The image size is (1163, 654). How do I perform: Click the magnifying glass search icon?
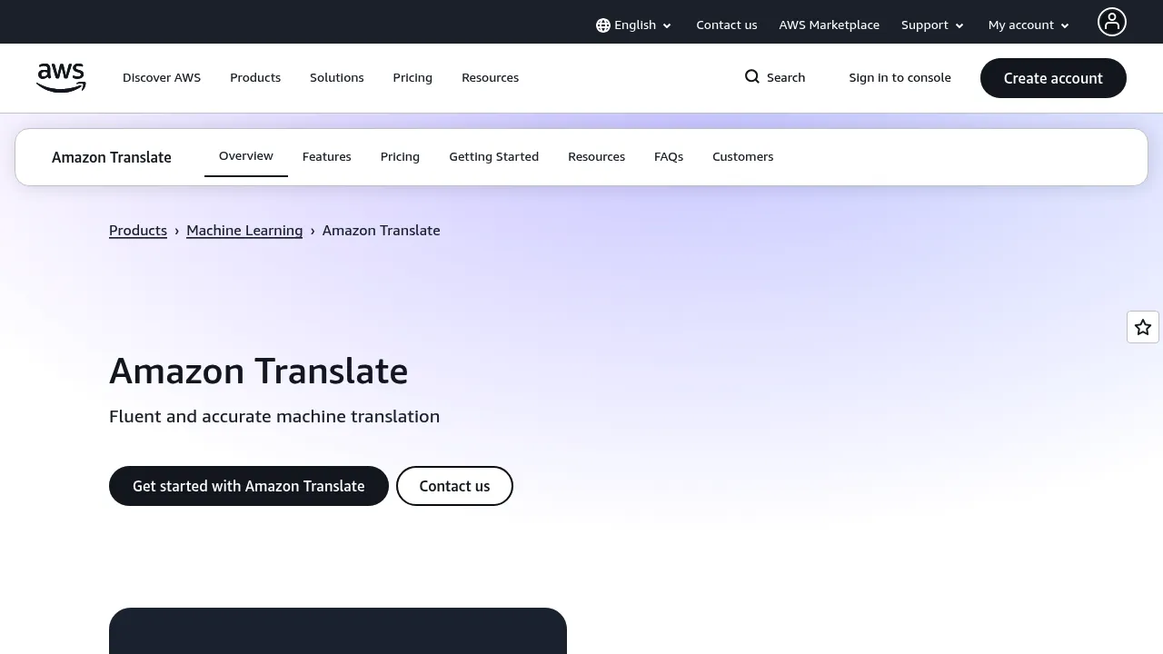pos(752,76)
